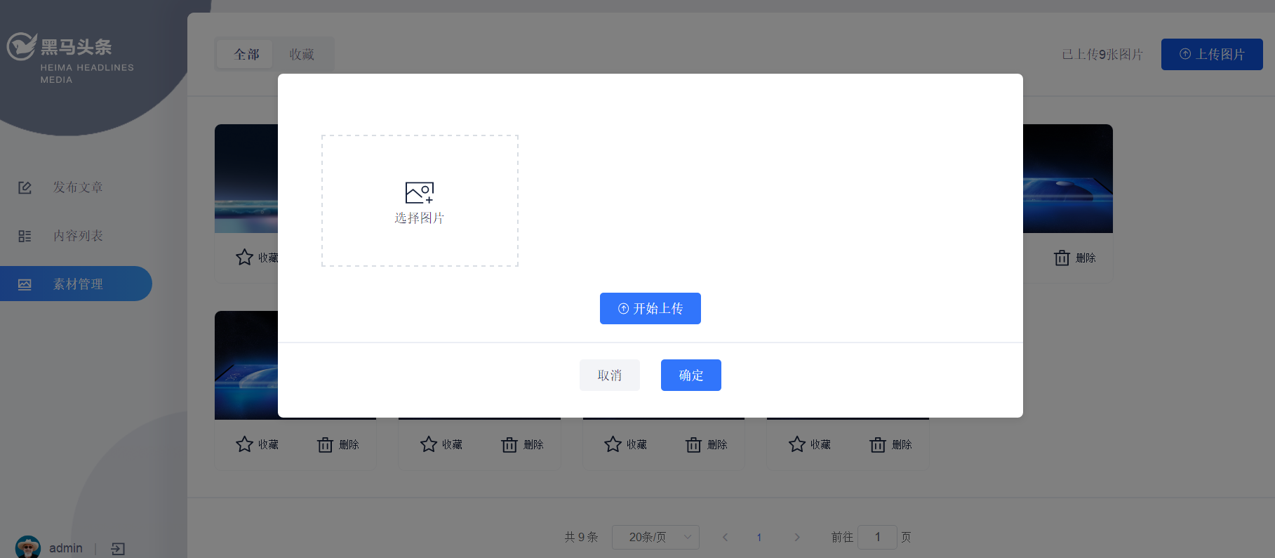
Task: Go to the next page with the right arrow
Action: (x=796, y=537)
